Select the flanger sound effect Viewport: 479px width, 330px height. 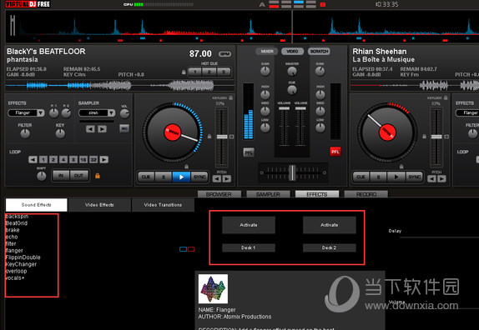[14, 251]
